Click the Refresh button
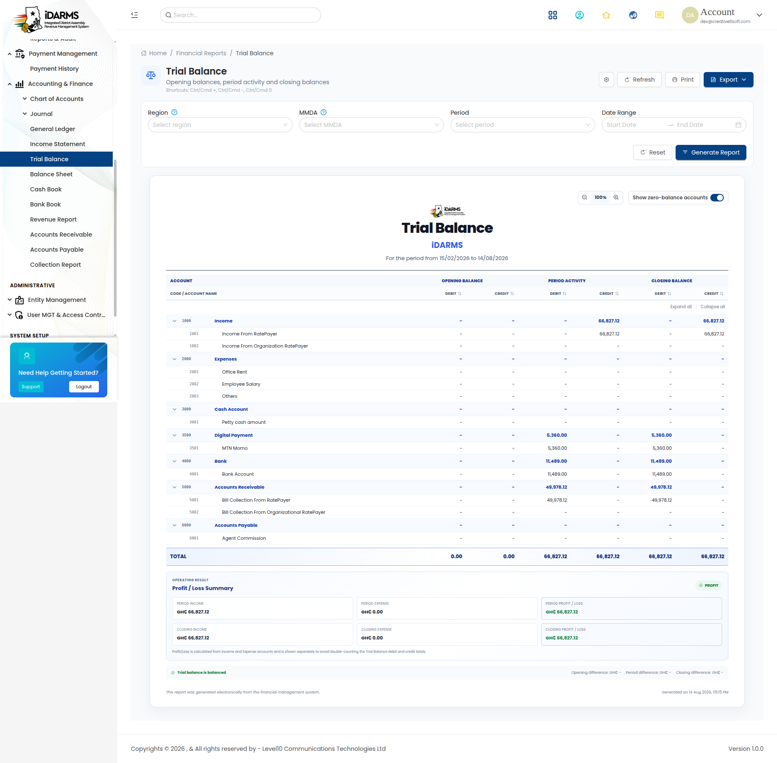The width and height of the screenshot is (777, 763). click(x=639, y=80)
